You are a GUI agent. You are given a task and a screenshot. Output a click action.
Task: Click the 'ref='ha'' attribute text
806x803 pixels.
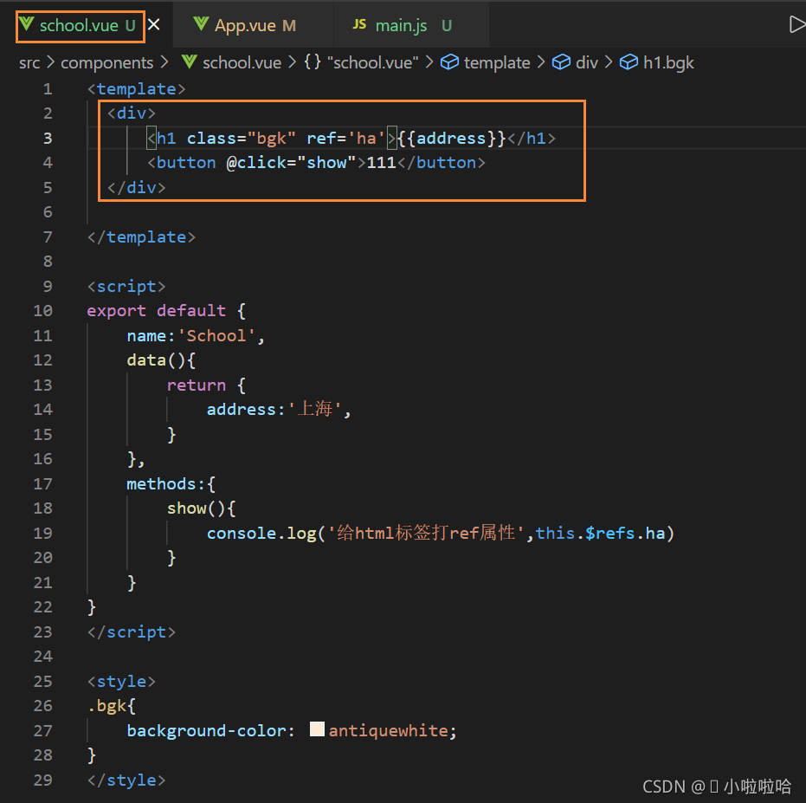[x=345, y=139]
